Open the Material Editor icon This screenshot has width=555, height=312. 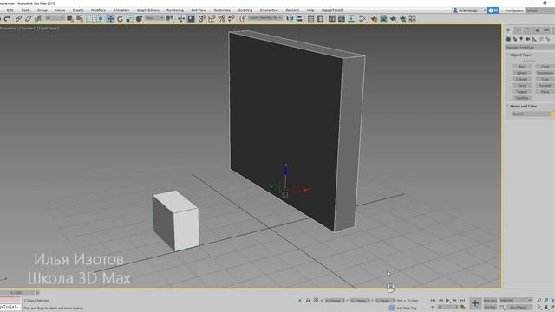(362, 19)
